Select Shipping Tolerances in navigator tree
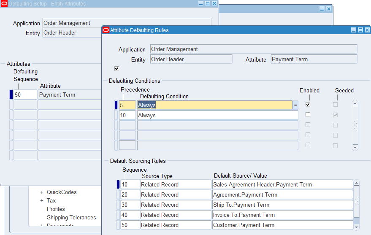The height and width of the screenshot is (235, 371). click(71, 218)
